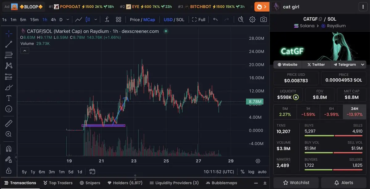The width and height of the screenshot is (370, 189).
Task: Switch chart to line style
Action: coord(79,19)
